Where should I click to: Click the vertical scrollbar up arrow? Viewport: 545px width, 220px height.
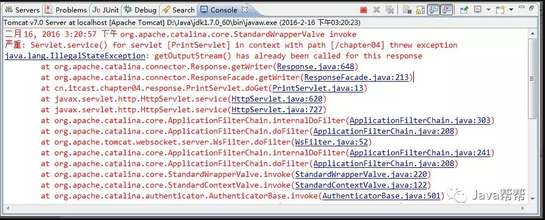(532, 34)
